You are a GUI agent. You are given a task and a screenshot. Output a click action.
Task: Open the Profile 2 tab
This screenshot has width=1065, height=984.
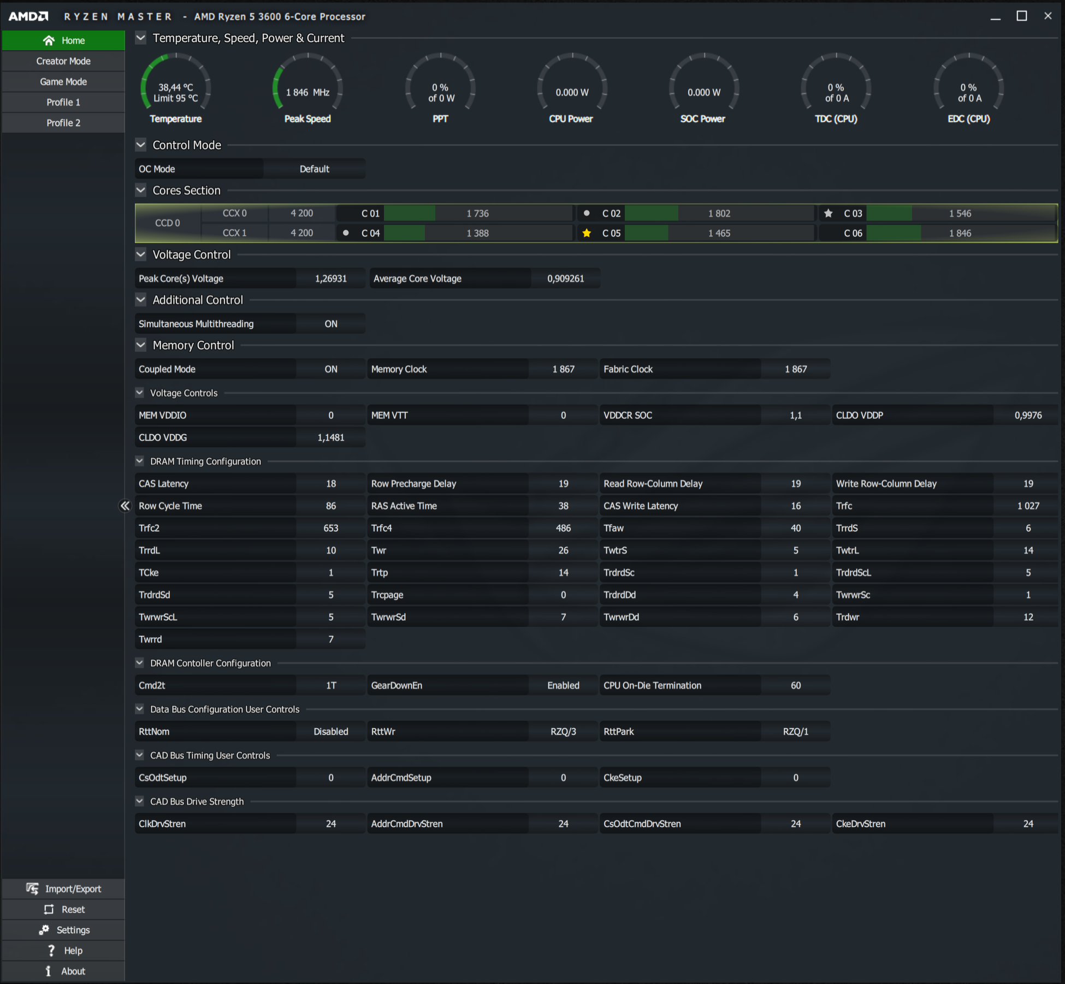63,123
